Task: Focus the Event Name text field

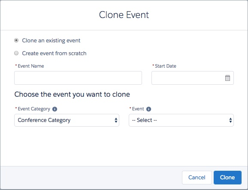Action: point(78,78)
